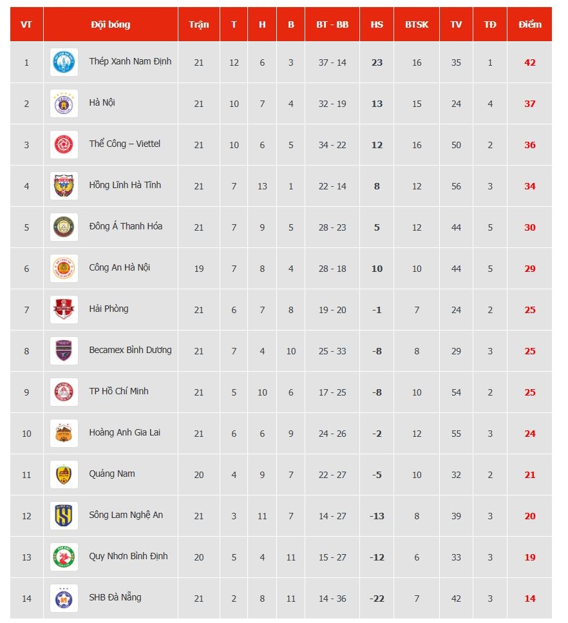Click the SHB Đà Nẵng club logo
Image resolution: width=568 pixels, height=623 pixels.
click(x=64, y=599)
